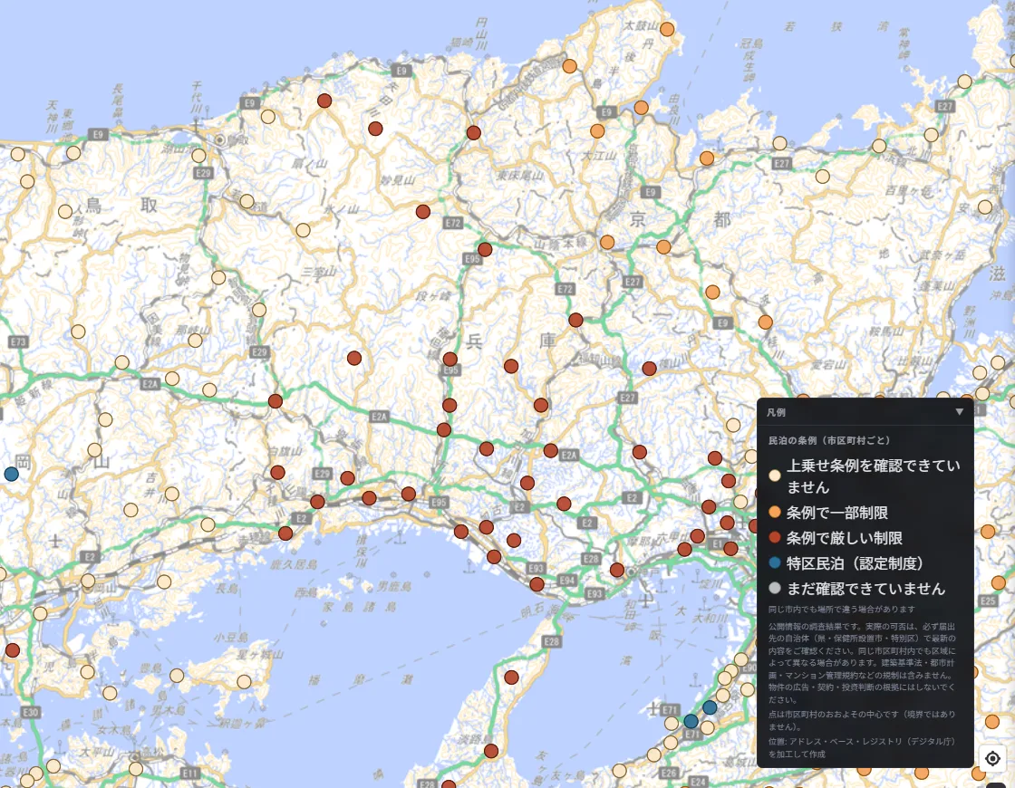Click the cream marker right of 豊島
Image resolution: width=1015 pixels, height=788 pixels.
point(177,676)
